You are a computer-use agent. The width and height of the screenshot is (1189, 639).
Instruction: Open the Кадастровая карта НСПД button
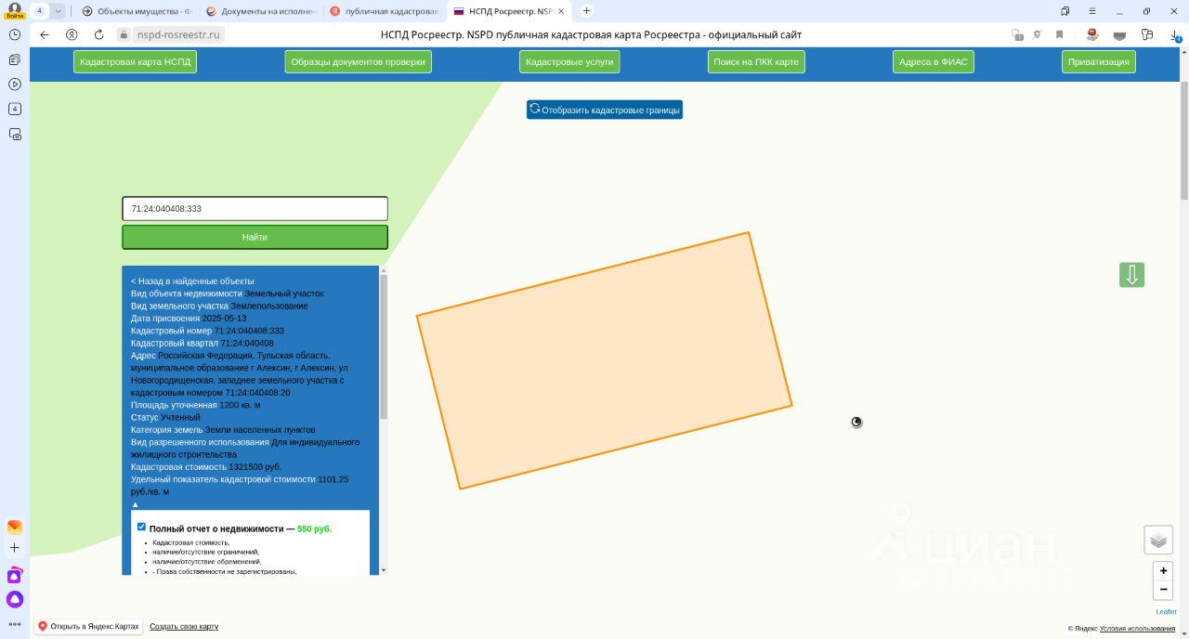[x=135, y=61]
